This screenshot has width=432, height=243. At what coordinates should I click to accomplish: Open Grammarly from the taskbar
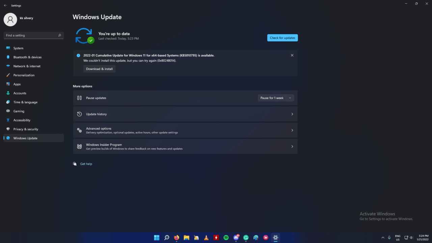click(x=246, y=238)
